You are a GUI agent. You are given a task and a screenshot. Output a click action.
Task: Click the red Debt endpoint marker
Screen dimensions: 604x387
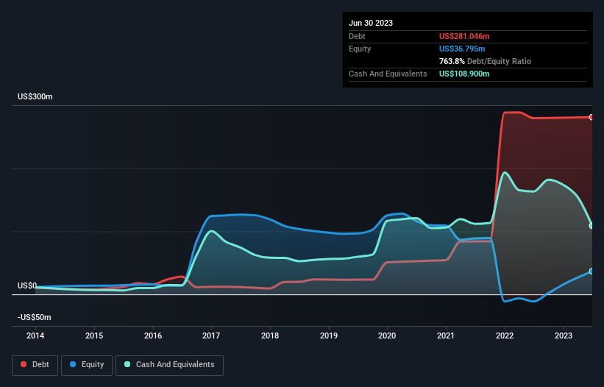coord(591,117)
